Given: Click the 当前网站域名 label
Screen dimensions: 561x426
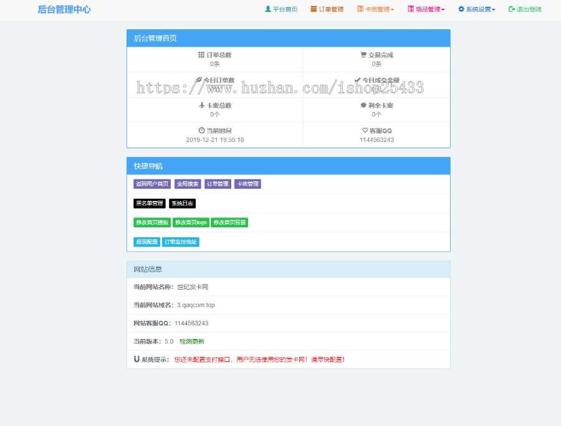Looking at the screenshot, I should tap(153, 305).
